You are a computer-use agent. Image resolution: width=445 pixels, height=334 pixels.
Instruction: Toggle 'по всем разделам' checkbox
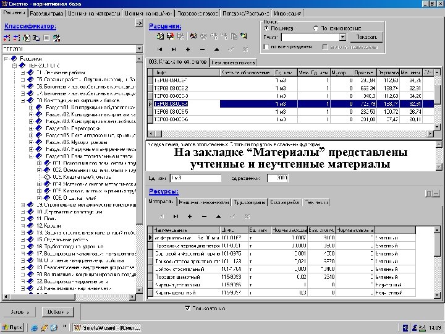[x=266, y=46]
